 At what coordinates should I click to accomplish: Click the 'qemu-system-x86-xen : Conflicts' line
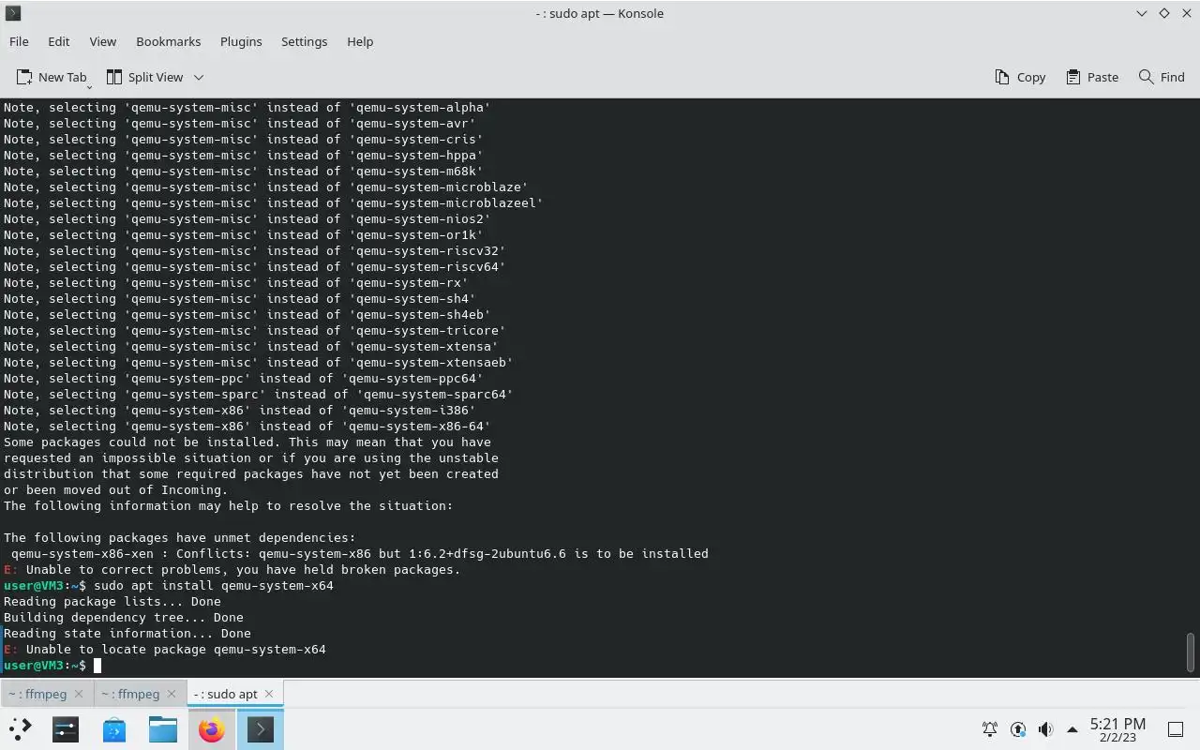[360, 553]
